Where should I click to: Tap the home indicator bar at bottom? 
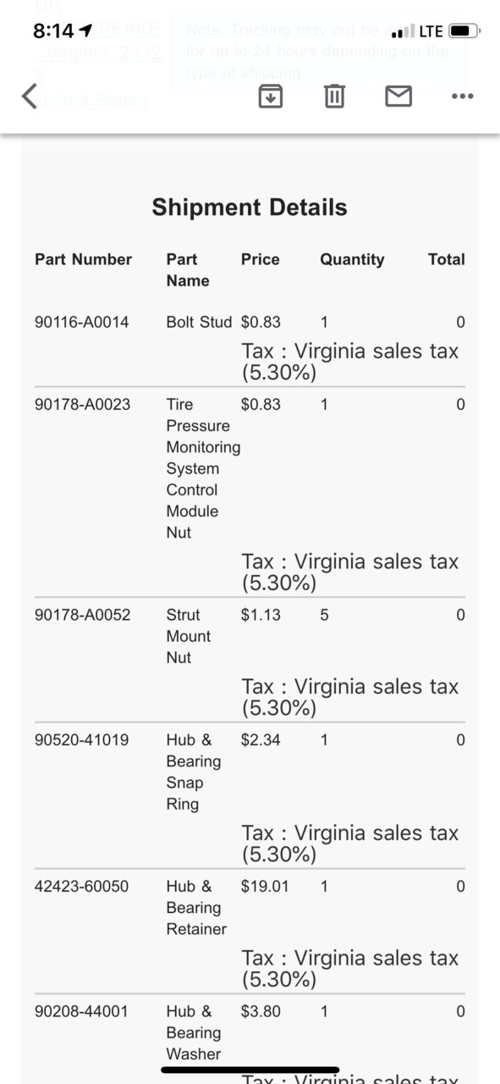[x=250, y=1070]
